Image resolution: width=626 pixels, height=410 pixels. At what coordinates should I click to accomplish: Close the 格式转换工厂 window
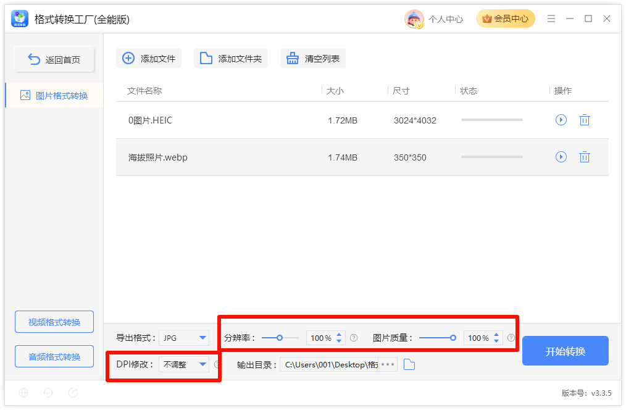(607, 19)
